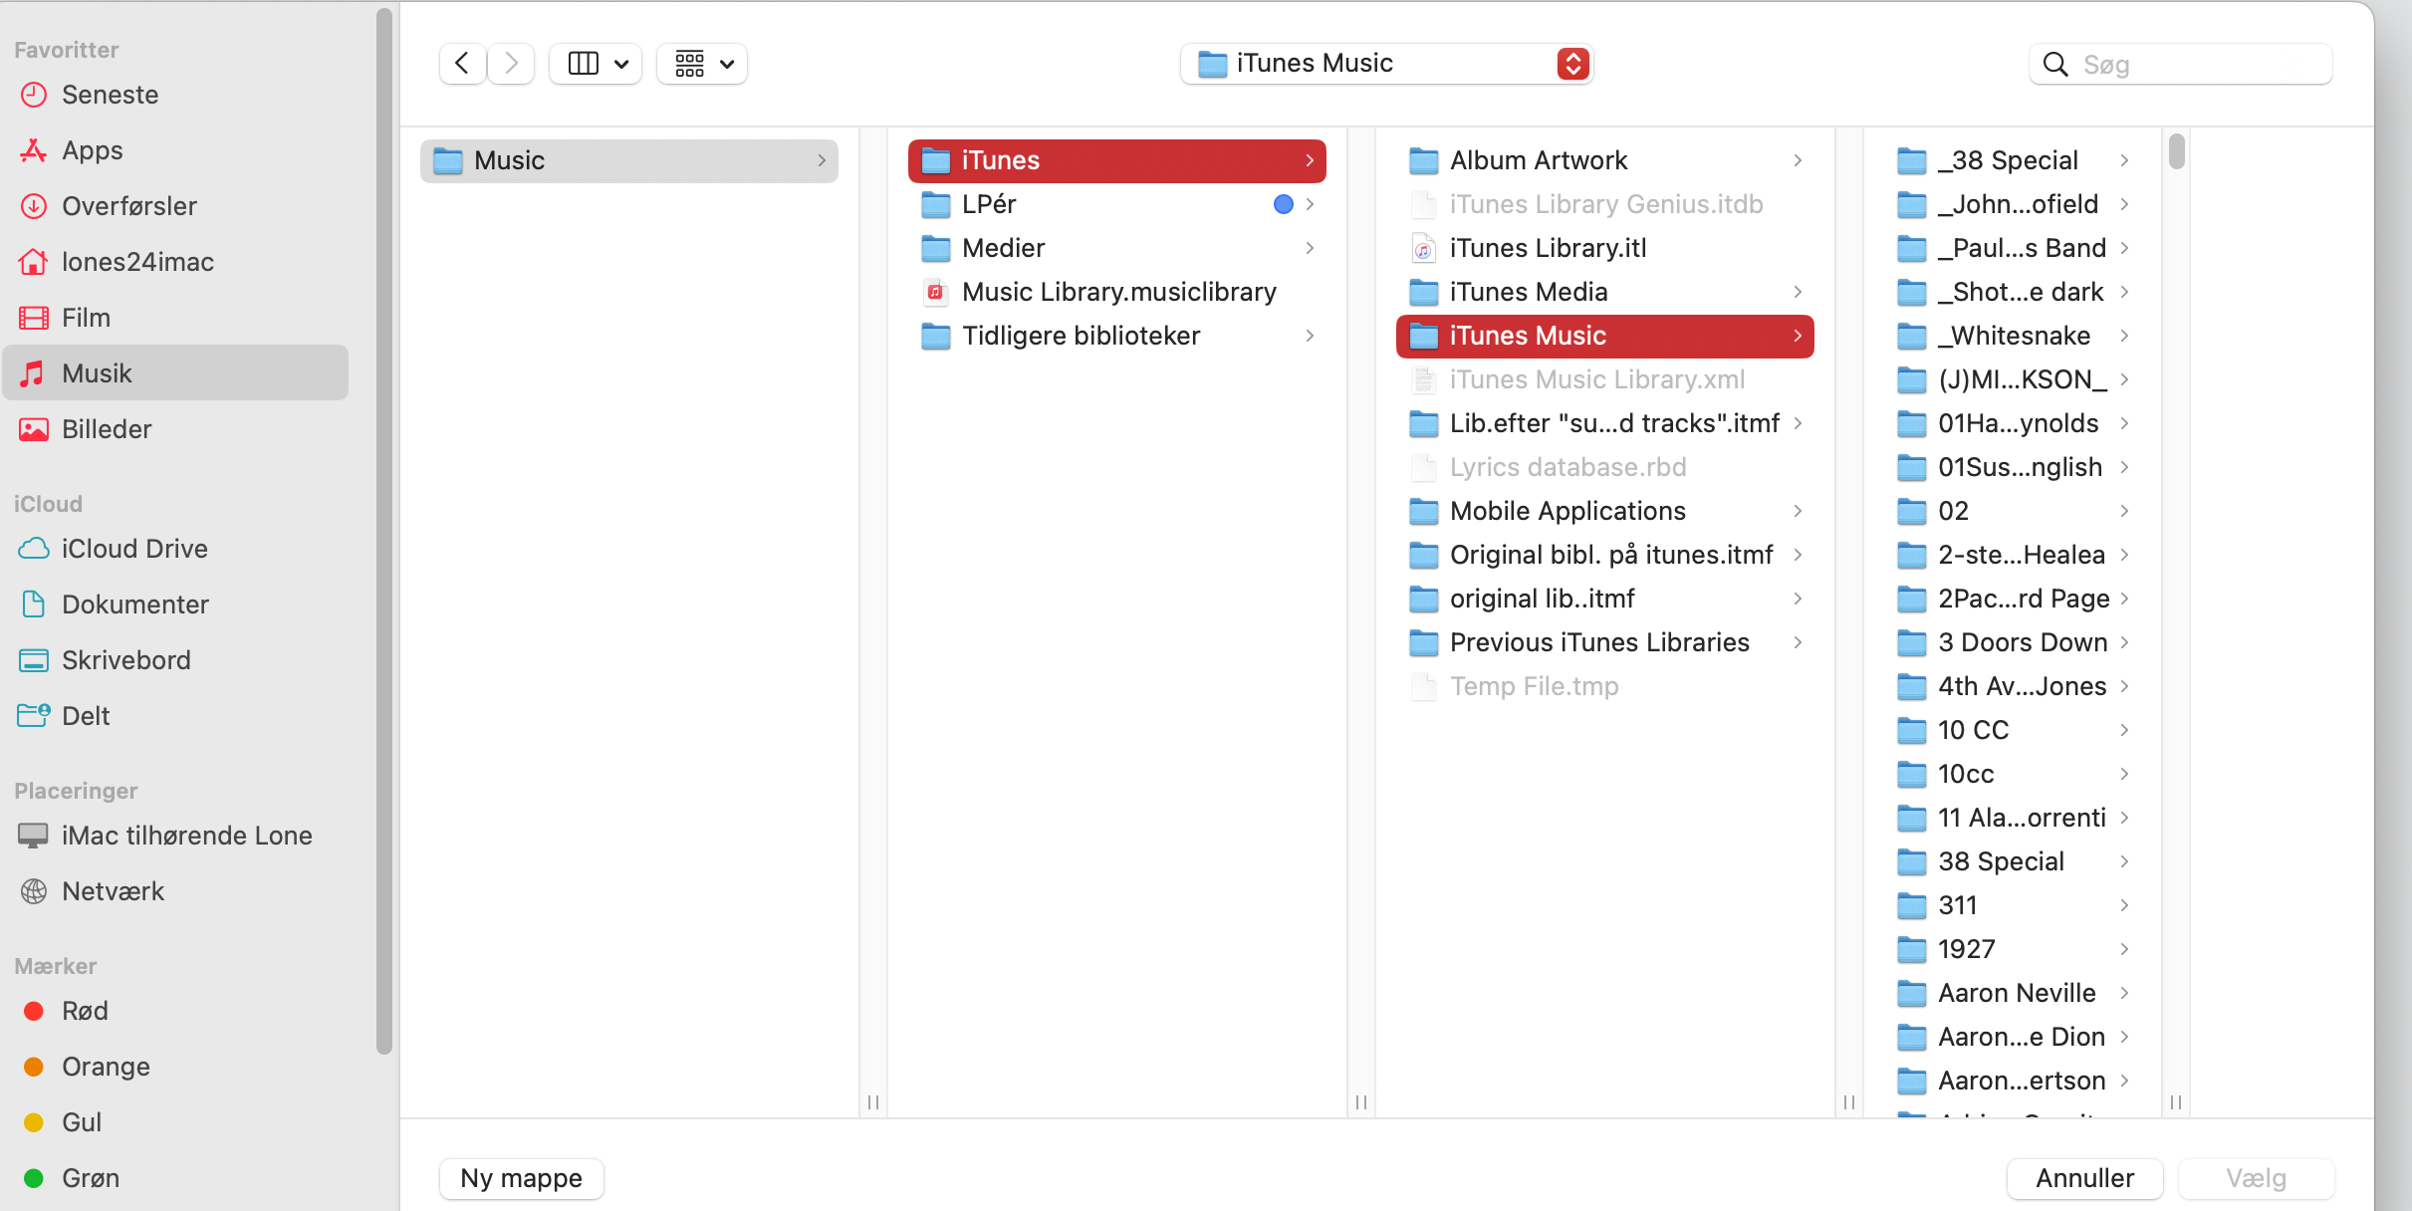Open iCloud Drive in the sidebar

click(x=175, y=549)
